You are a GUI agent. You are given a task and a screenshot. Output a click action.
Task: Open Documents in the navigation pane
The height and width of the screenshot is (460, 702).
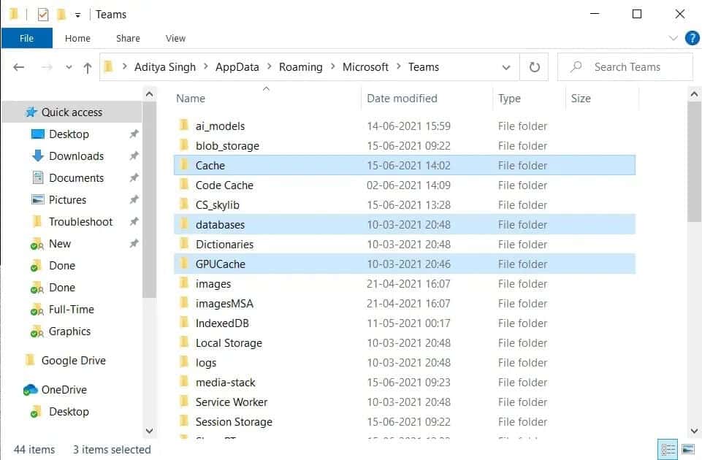(x=76, y=177)
